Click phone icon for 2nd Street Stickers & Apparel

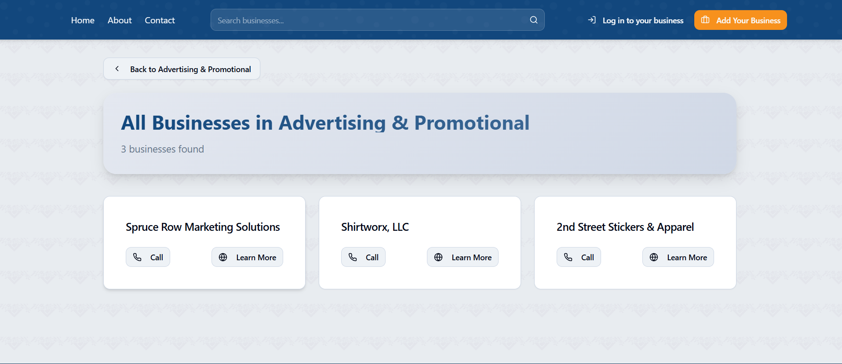pyautogui.click(x=568, y=257)
